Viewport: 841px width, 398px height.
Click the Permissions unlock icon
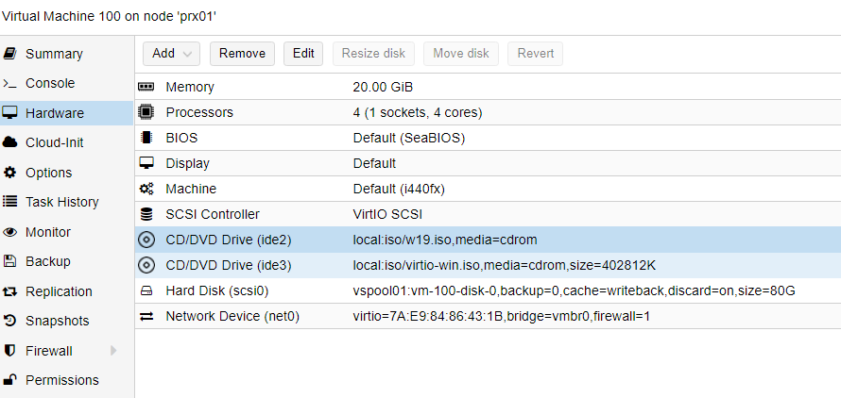10,380
